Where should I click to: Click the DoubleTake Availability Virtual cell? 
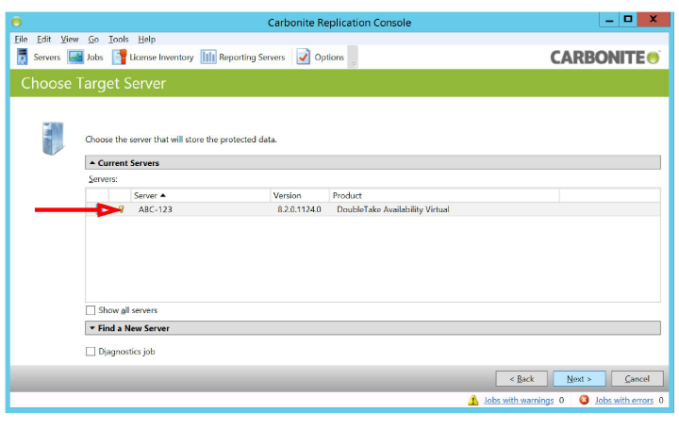(x=392, y=209)
